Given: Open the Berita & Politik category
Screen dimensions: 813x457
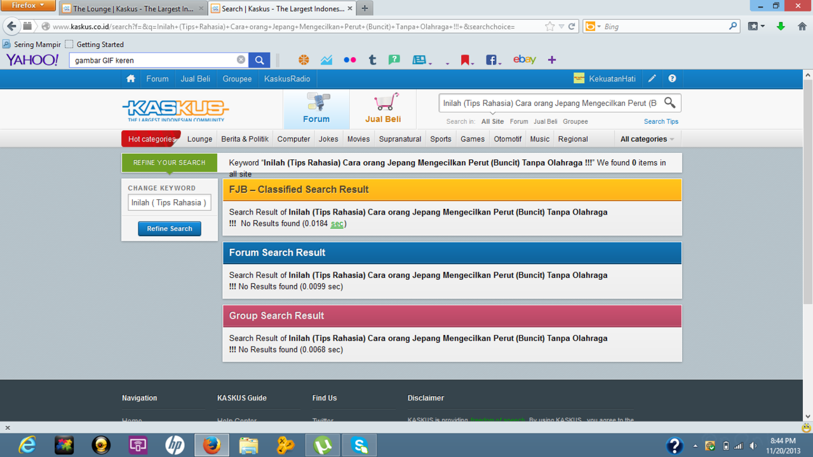Looking at the screenshot, I should point(245,139).
